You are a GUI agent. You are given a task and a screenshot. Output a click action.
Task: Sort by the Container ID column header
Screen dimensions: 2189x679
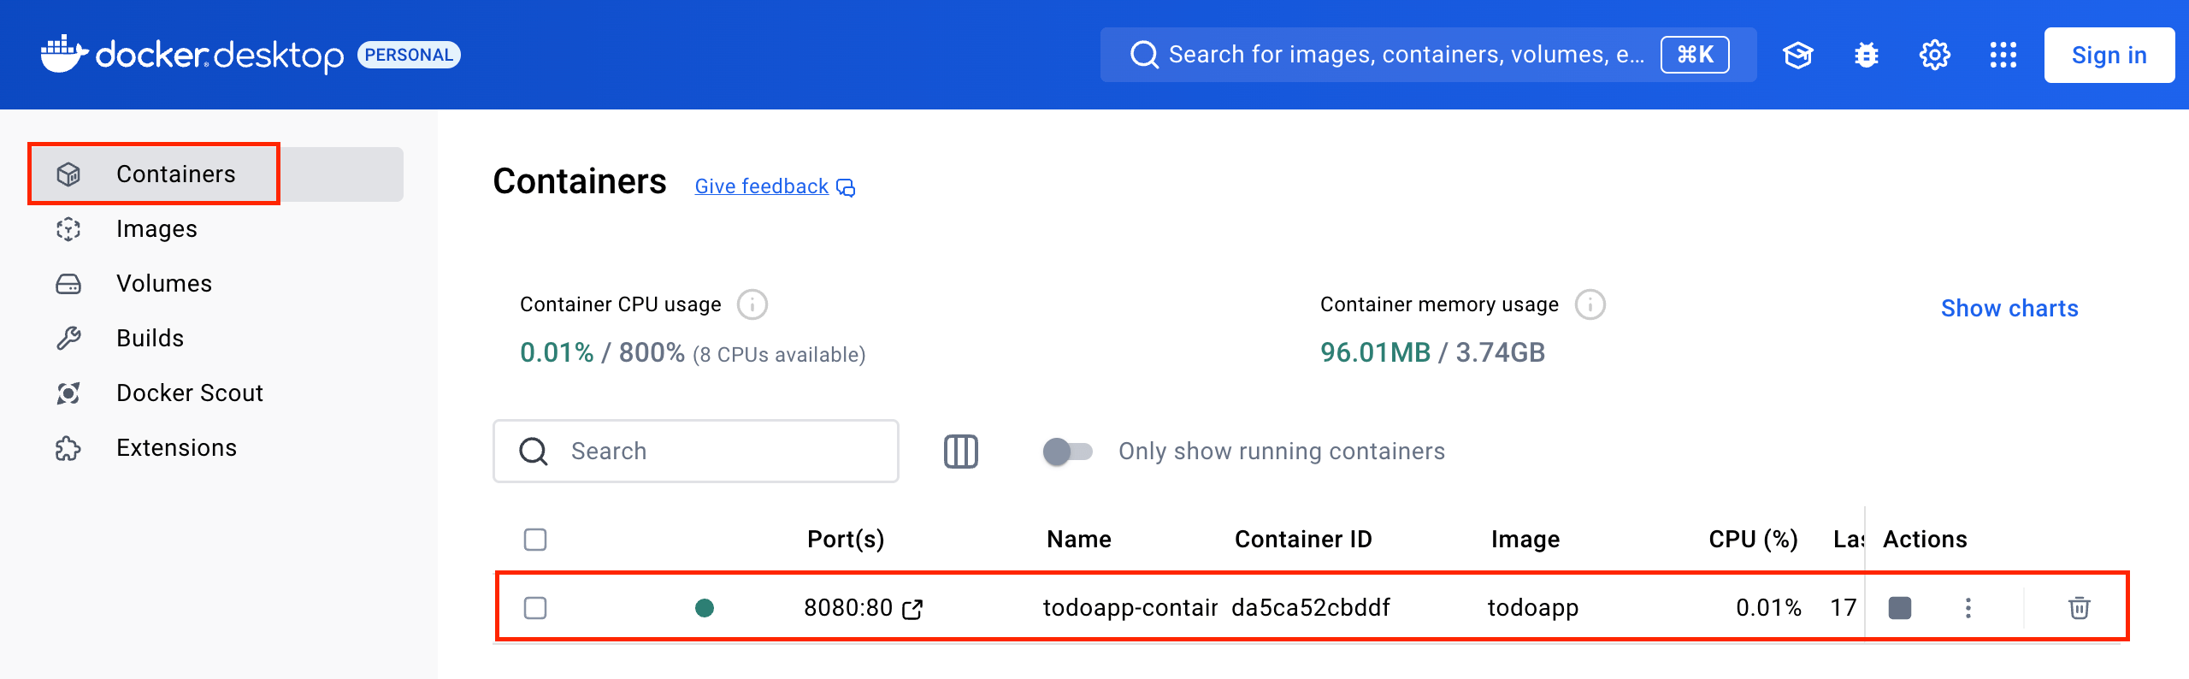(1303, 539)
